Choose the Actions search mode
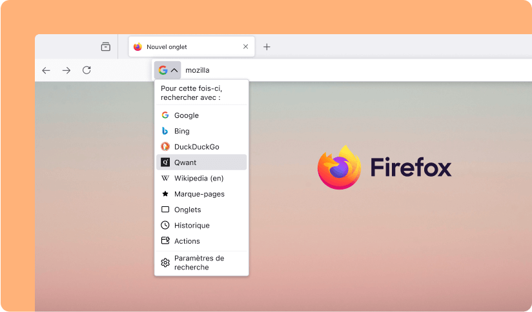This screenshot has height=312, width=532. pos(201,241)
